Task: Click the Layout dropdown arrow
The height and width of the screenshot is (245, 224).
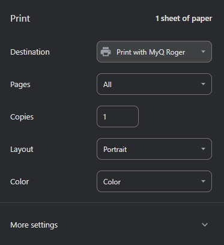Action: pyautogui.click(x=203, y=149)
